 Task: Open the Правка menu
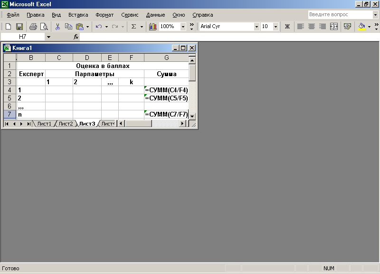(35, 15)
